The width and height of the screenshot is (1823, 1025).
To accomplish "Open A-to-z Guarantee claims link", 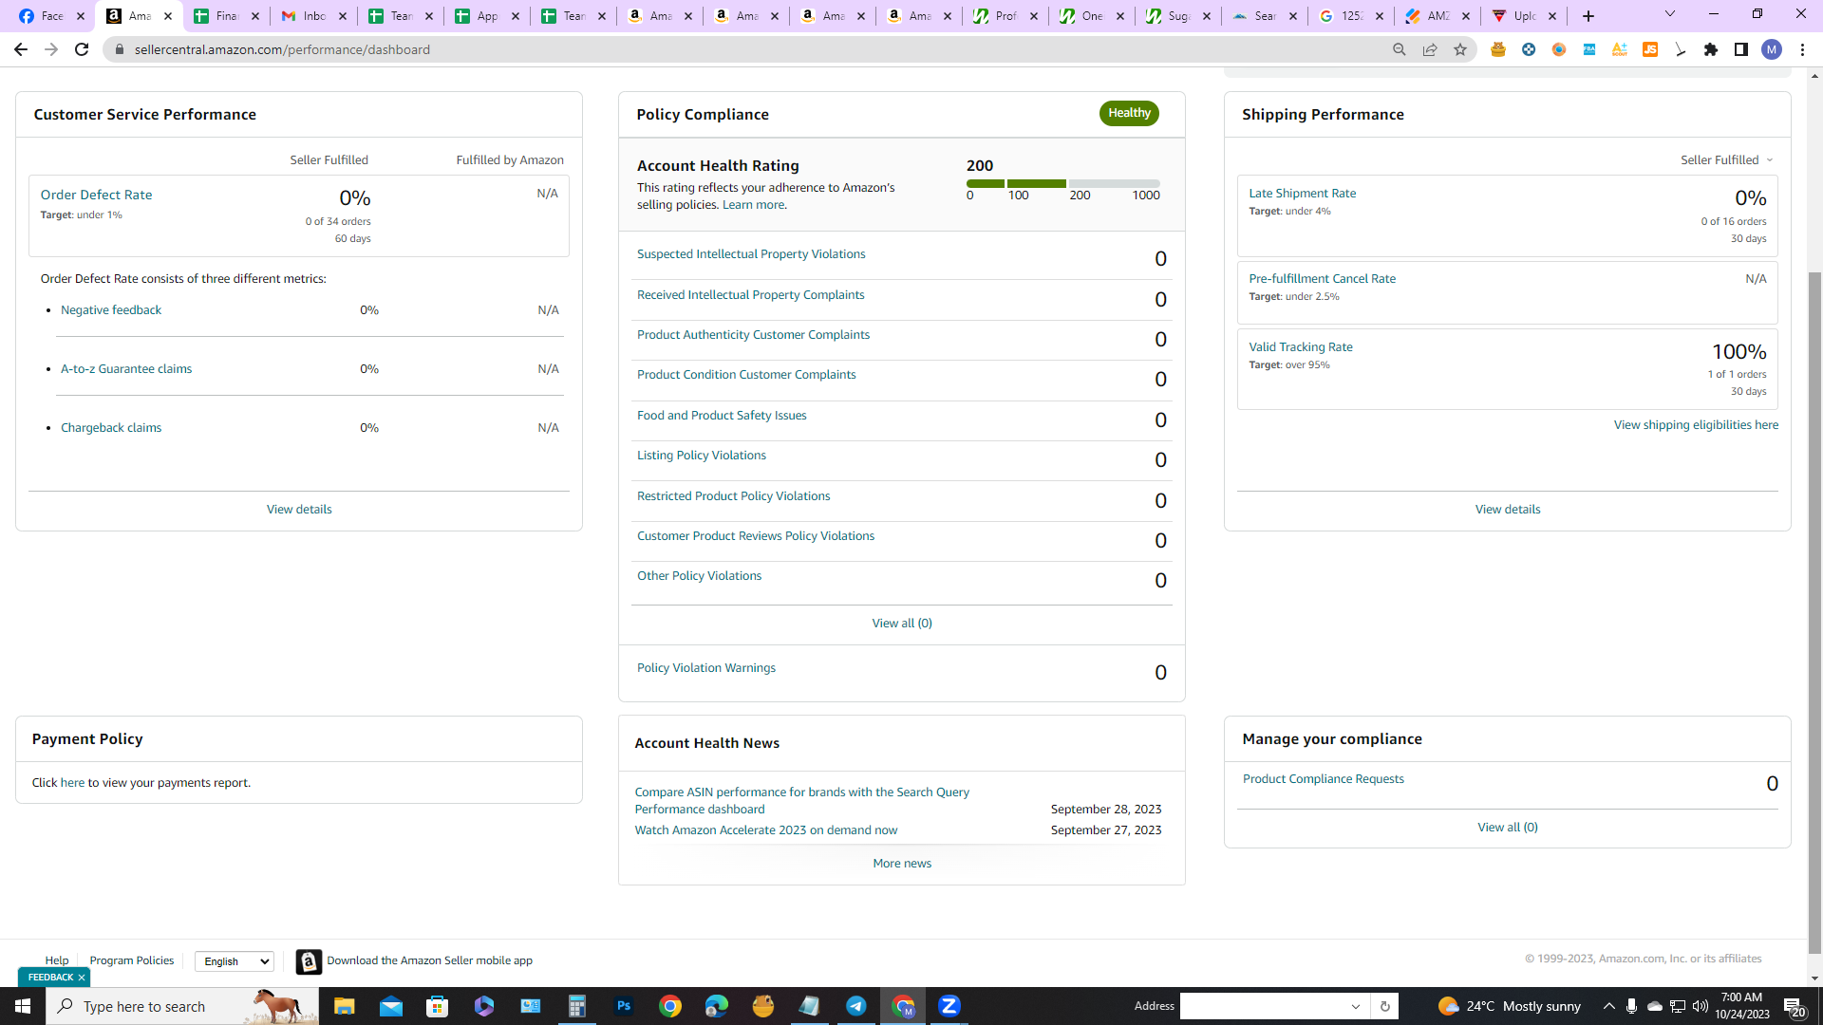I will coord(126,369).
